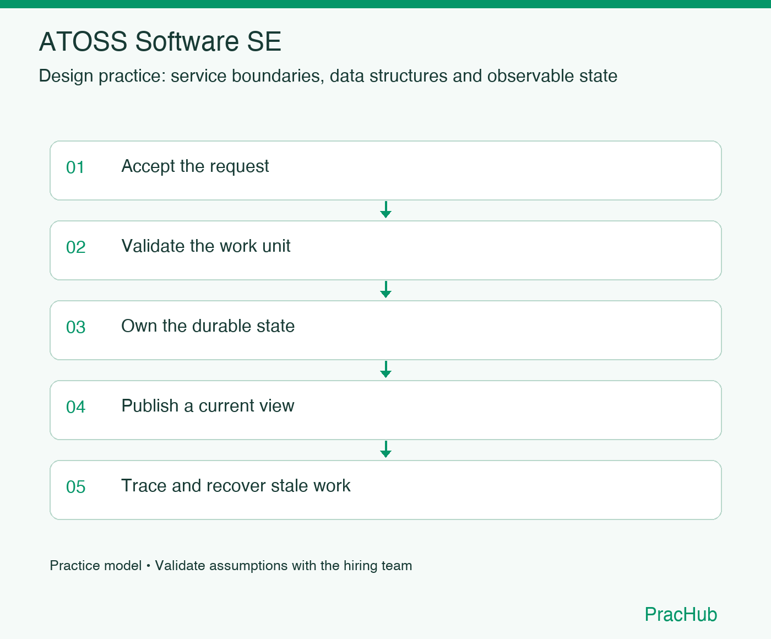771x639 pixels.
Task: Select the 'Trace and recover stale work' step
Action: tap(385, 490)
